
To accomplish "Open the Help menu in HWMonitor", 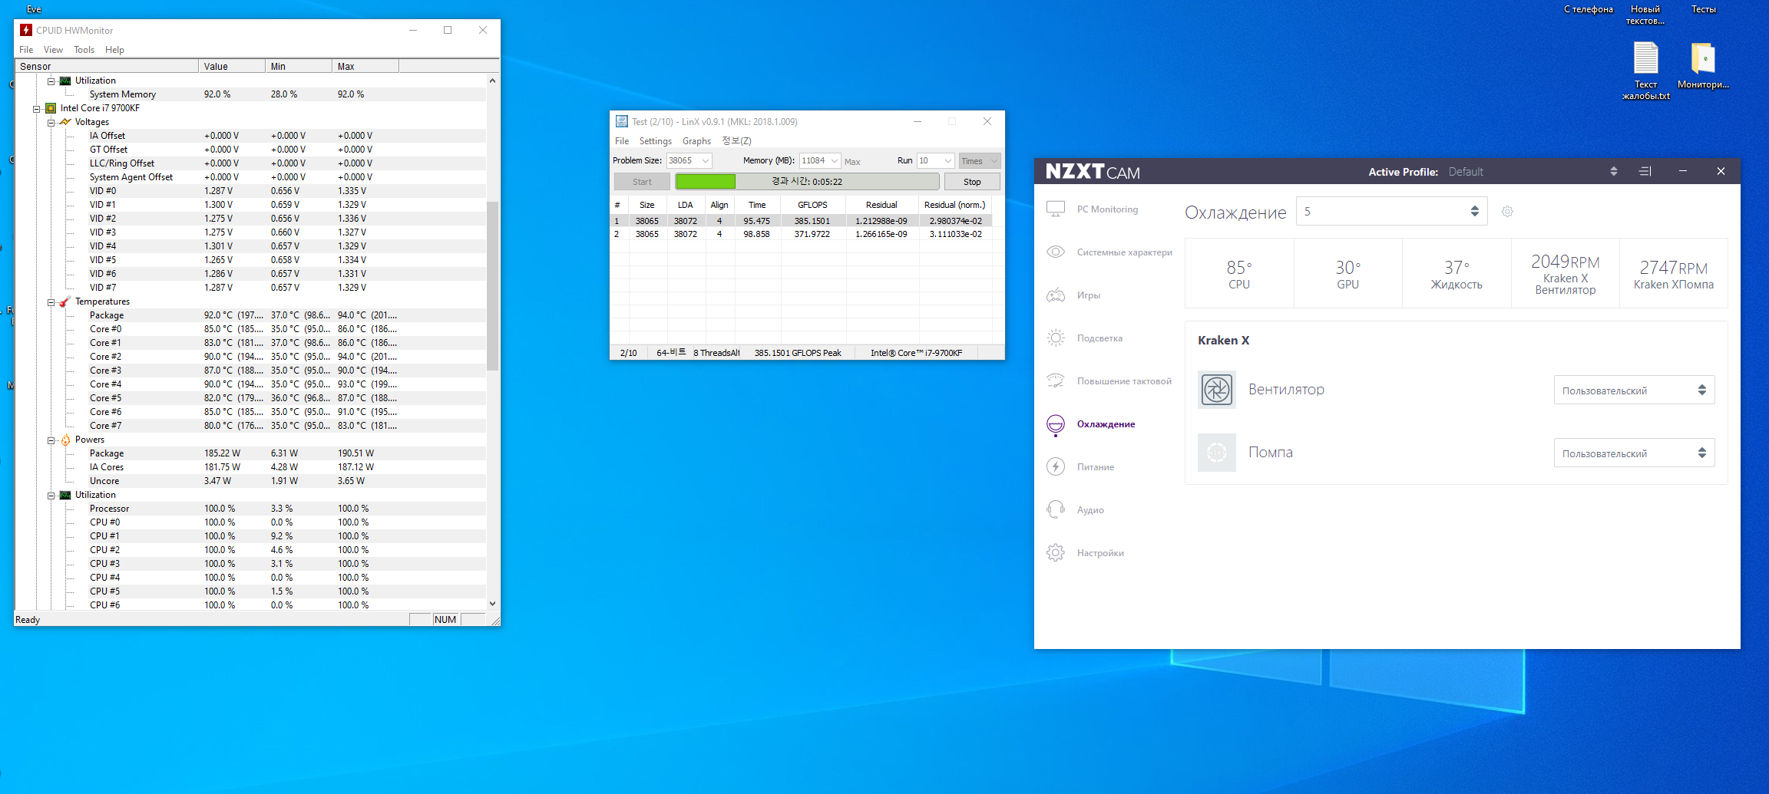I will tap(114, 50).
